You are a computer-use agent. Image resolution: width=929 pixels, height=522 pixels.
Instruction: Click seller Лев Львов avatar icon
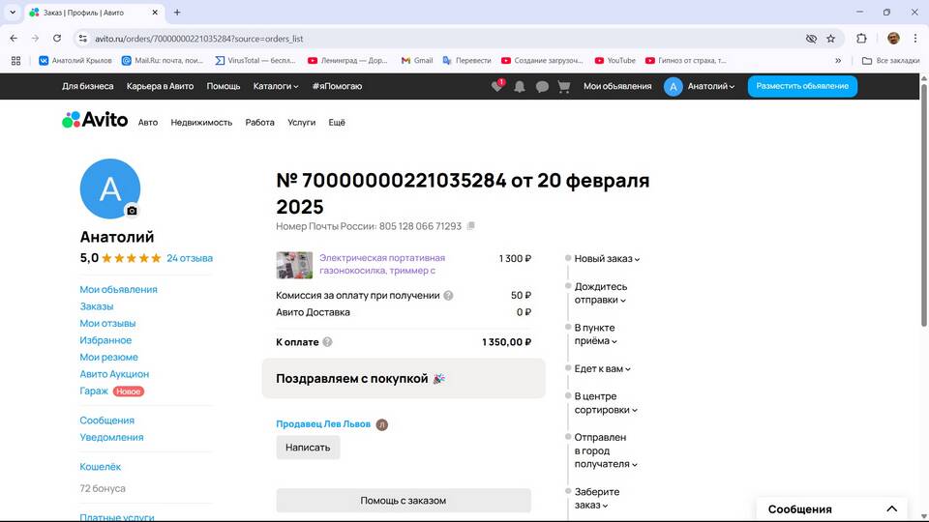point(382,424)
